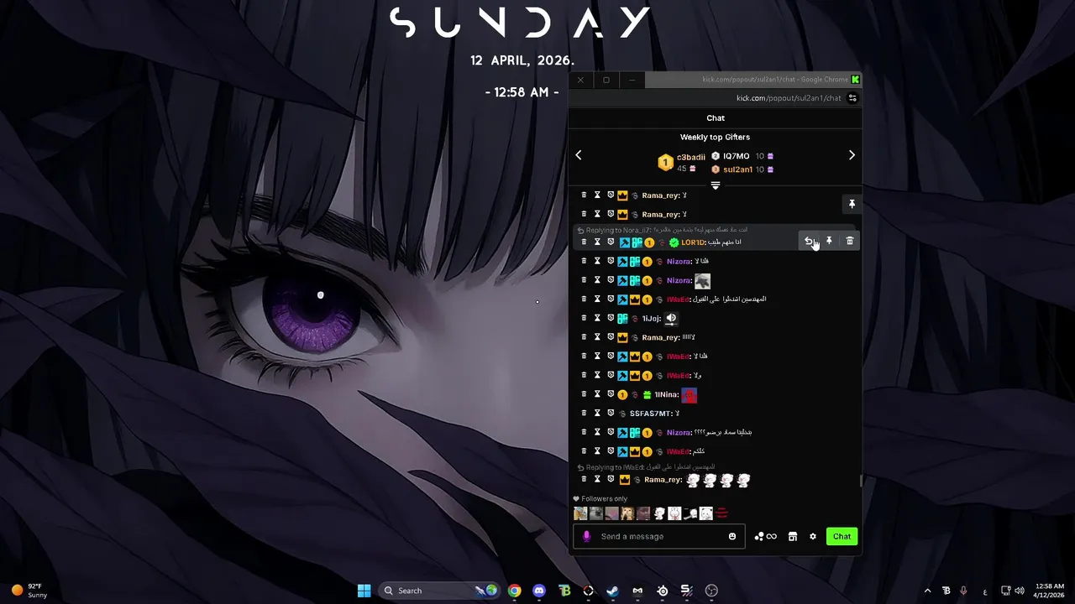The width and height of the screenshot is (1075, 604).
Task: Focus the Send a message input field
Action: click(x=659, y=536)
